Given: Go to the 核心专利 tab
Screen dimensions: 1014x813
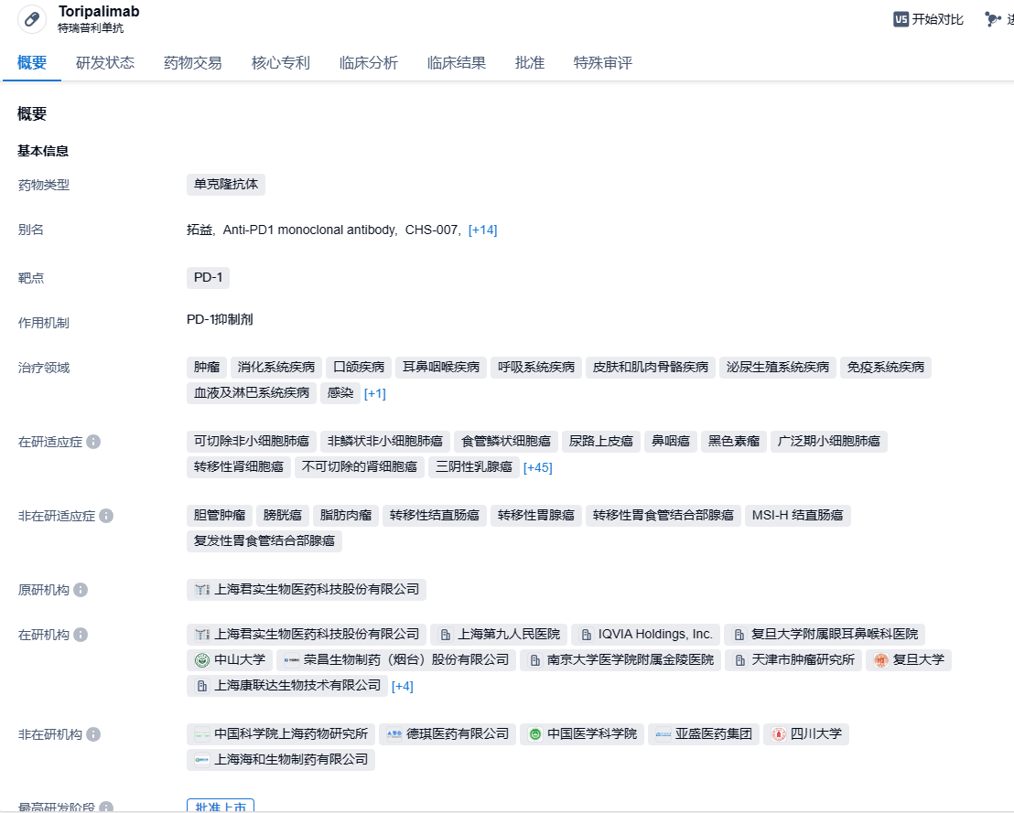Looking at the screenshot, I should 281,63.
